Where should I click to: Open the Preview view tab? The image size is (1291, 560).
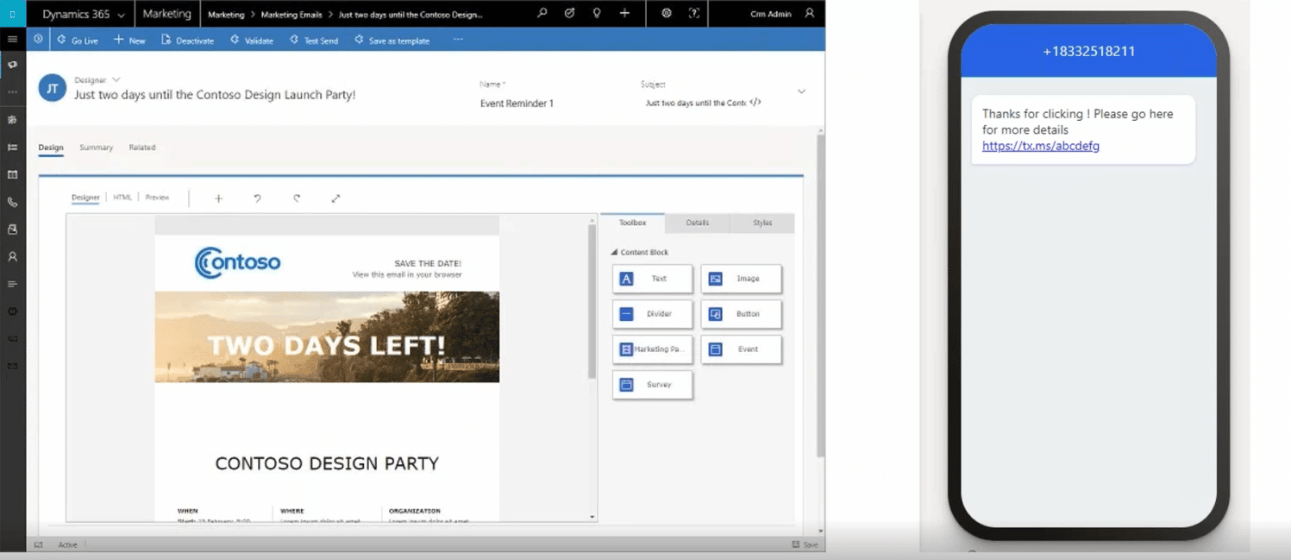[157, 198]
